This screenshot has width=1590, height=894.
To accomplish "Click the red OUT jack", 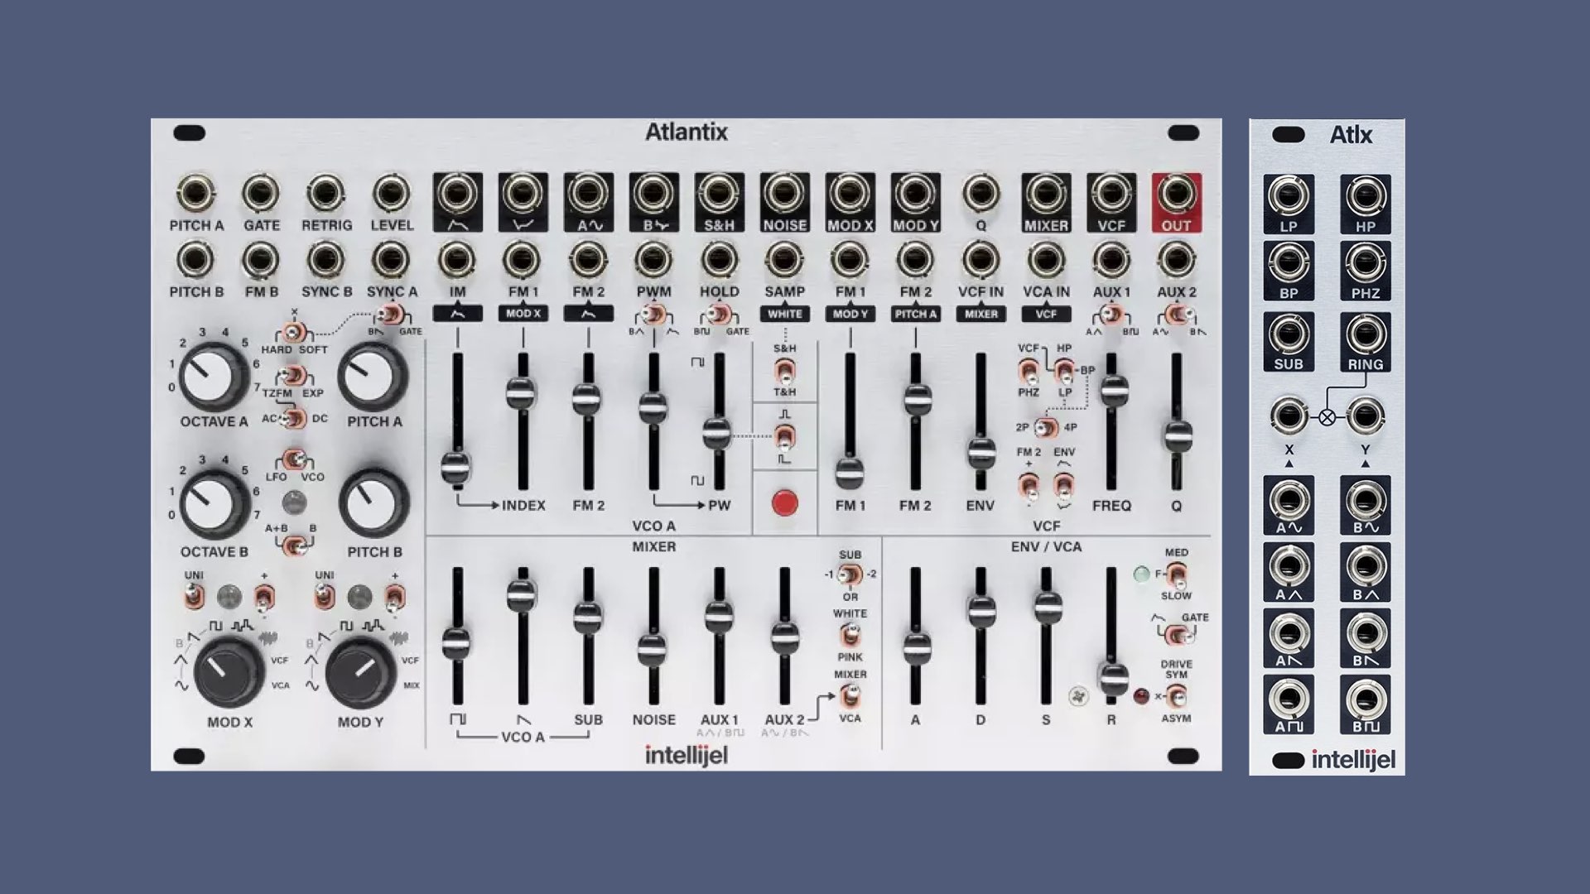I will click(1176, 195).
